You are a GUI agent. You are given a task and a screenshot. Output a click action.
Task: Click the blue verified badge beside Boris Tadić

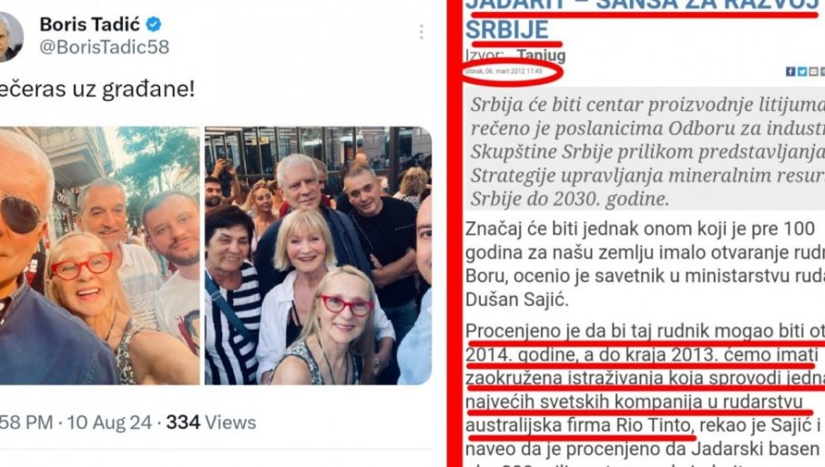coord(154,25)
